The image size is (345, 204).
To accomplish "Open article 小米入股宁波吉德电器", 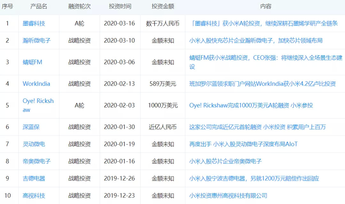I will point(254,178).
